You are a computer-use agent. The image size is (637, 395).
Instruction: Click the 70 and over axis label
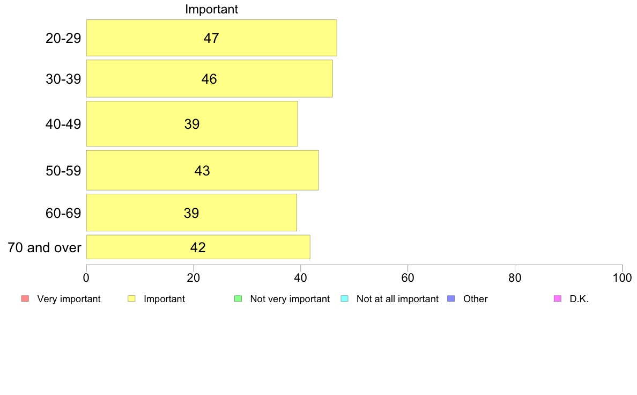[45, 247]
